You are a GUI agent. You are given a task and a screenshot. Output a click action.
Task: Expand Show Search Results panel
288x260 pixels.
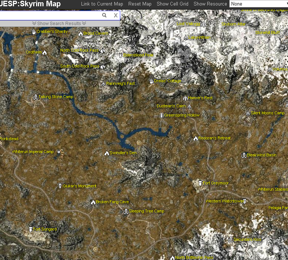tap(59, 24)
